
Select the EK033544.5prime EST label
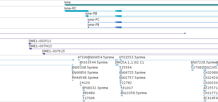(94, 62)
